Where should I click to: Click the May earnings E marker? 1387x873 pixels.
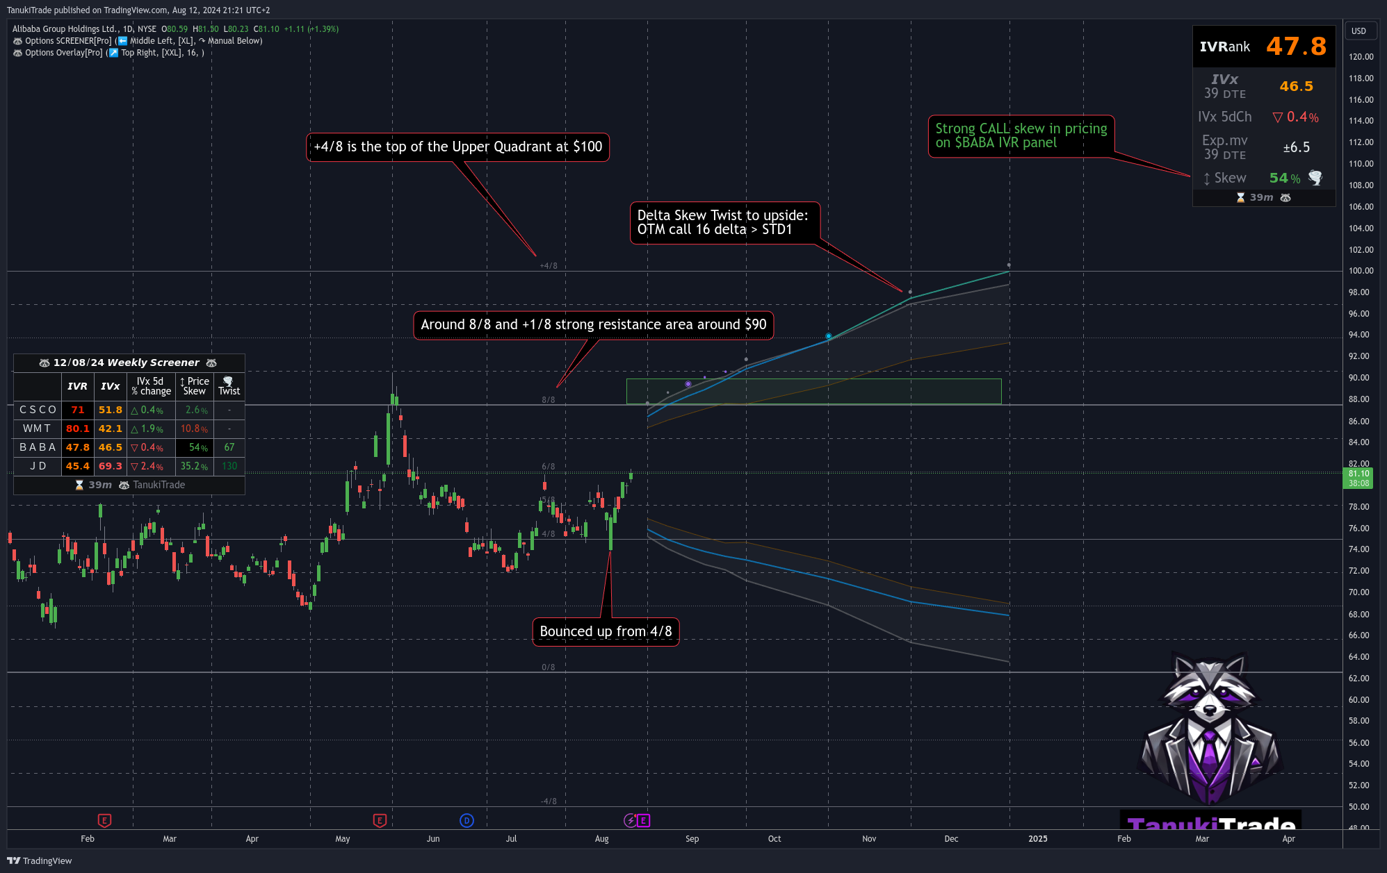pyautogui.click(x=380, y=820)
